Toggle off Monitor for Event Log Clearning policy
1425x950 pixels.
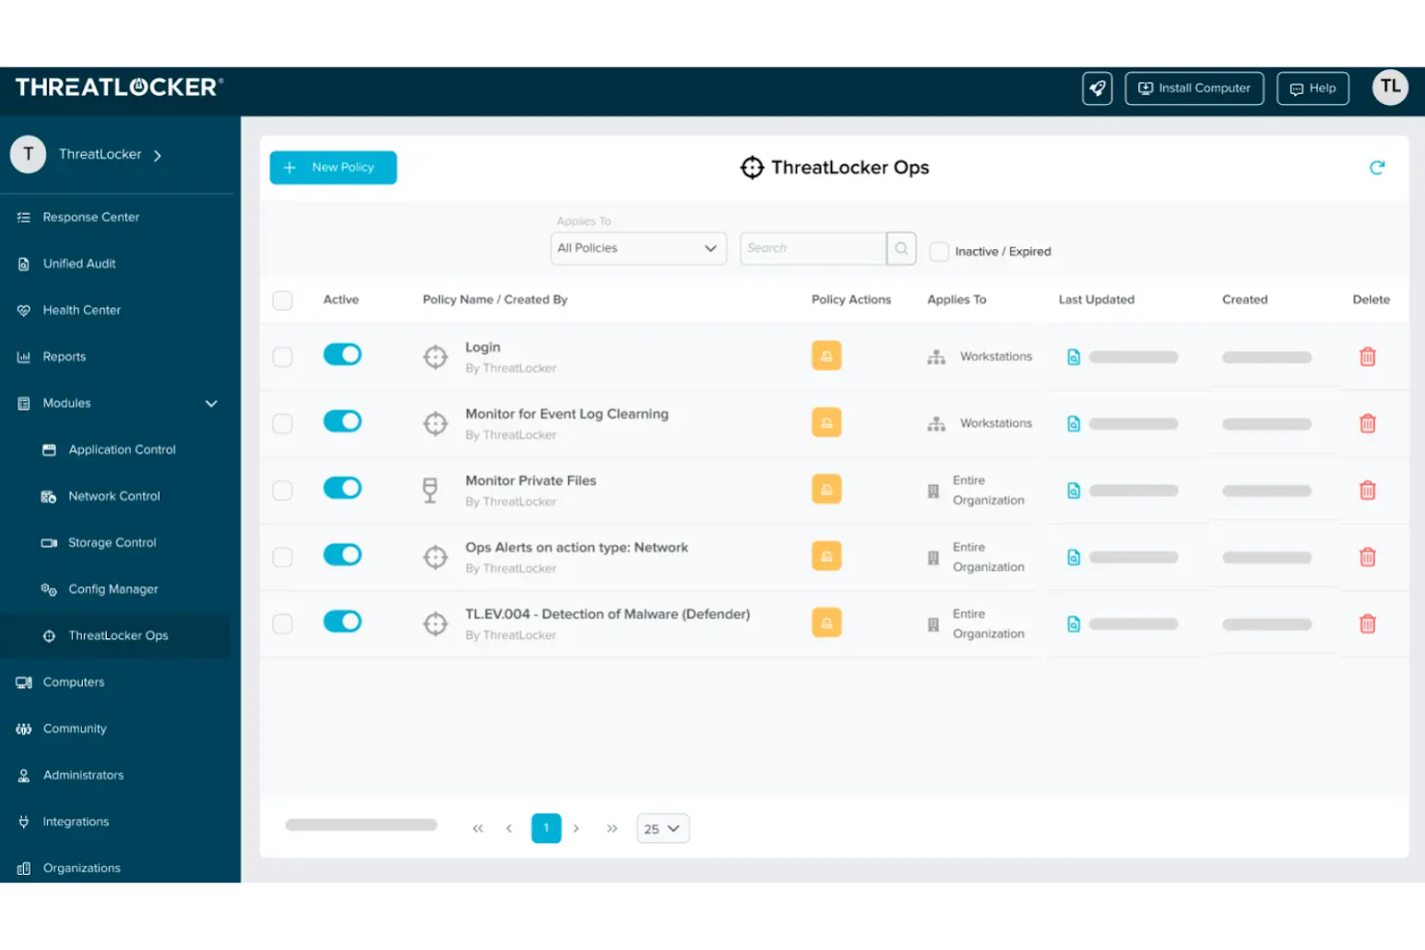coord(342,421)
